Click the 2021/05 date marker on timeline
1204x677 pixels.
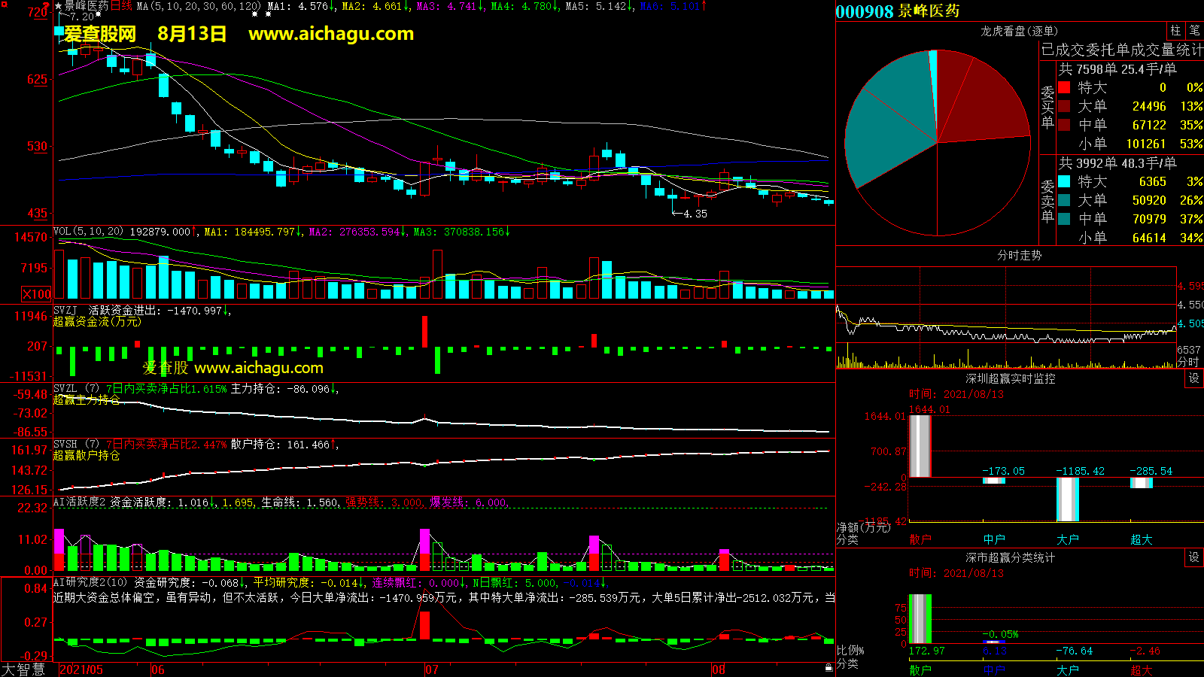(81, 669)
